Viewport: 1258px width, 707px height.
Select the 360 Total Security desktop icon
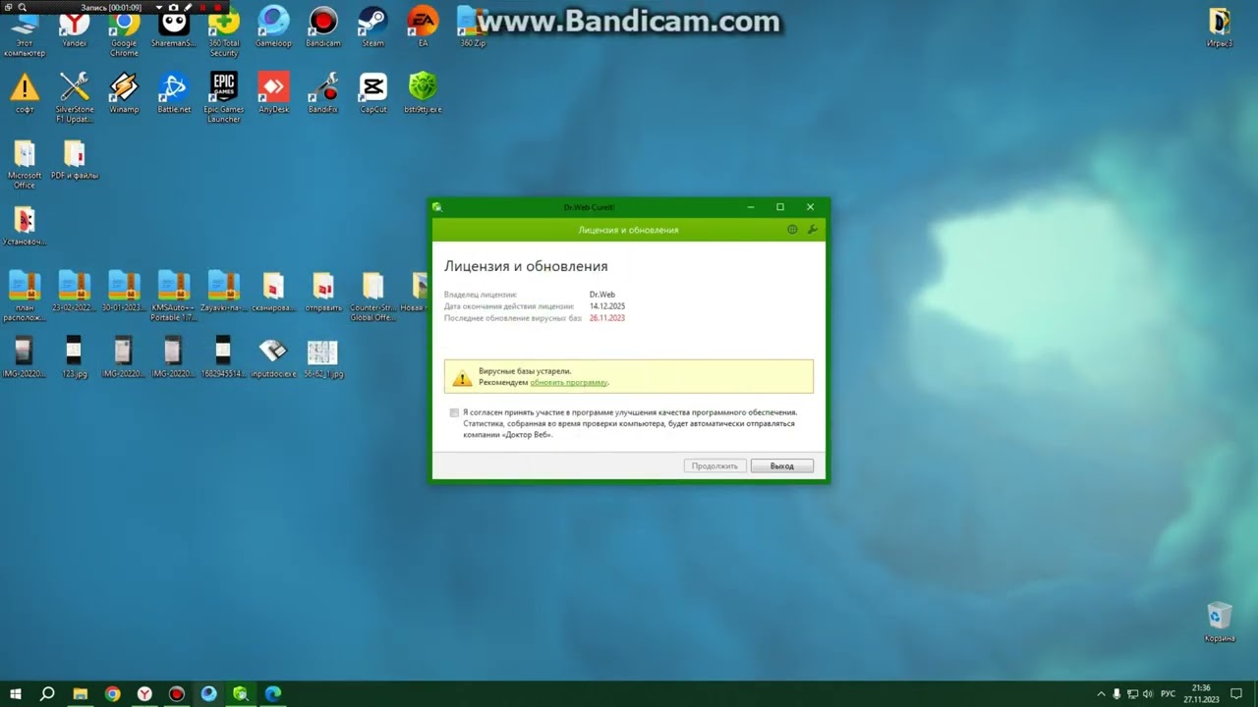click(x=224, y=30)
